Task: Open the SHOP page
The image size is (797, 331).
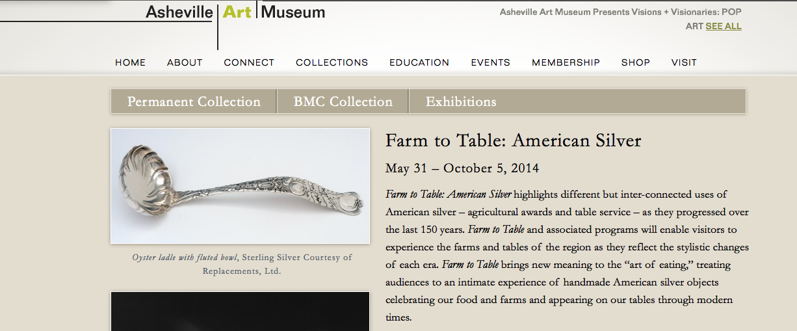Action: (636, 62)
